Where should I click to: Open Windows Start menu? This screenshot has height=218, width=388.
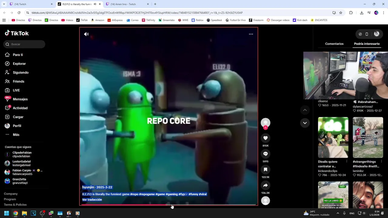click(6, 213)
